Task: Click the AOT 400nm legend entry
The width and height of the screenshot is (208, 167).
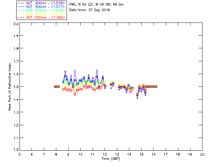Action: [41, 3]
